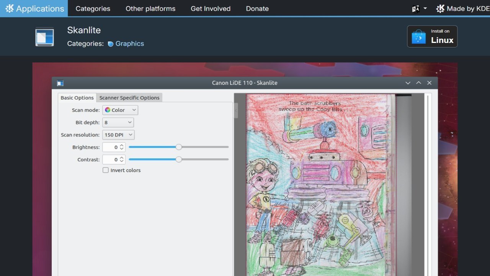Open the Scan mode dropdown
The image size is (490, 276).
click(x=120, y=110)
